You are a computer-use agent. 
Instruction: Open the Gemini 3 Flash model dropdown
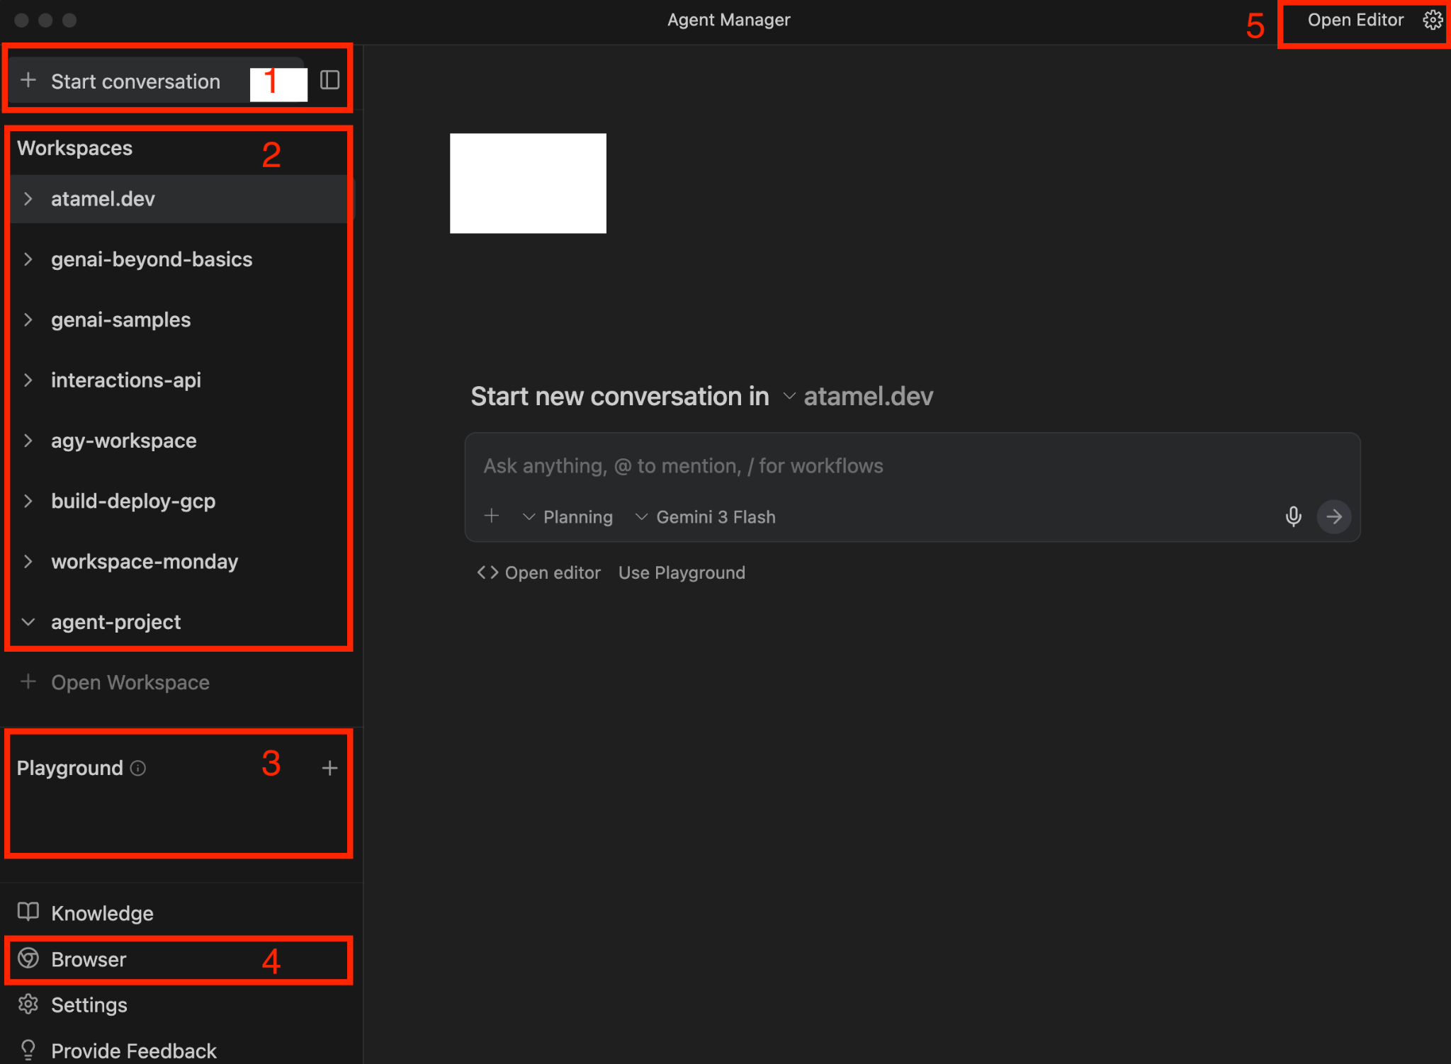pyautogui.click(x=706, y=517)
